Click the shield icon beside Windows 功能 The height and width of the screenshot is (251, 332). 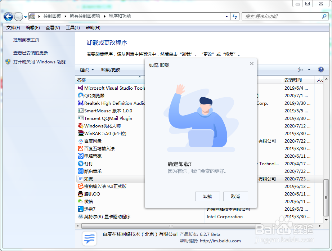coord(8,62)
